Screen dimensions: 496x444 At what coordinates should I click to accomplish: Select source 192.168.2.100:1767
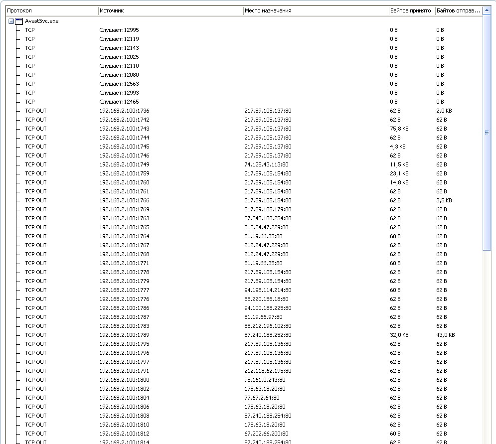tap(124, 245)
